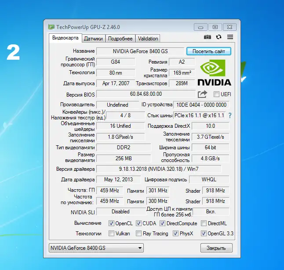Click the Посетить сайт button

pyautogui.click(x=209, y=51)
